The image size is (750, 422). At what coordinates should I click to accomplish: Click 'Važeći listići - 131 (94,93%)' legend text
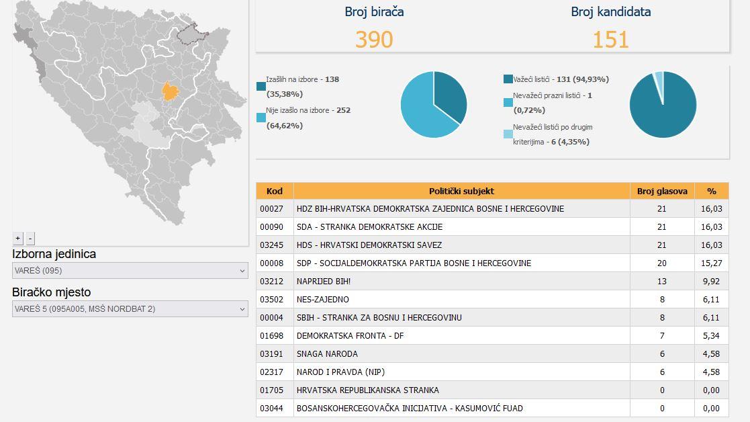(561, 79)
